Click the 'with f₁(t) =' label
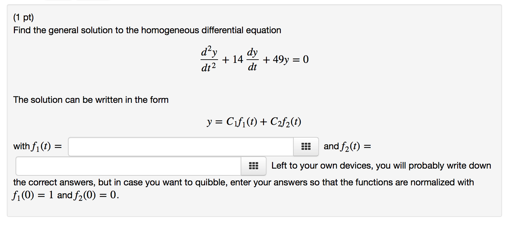Screen dimensions: 515x225 pyautogui.click(x=38, y=146)
